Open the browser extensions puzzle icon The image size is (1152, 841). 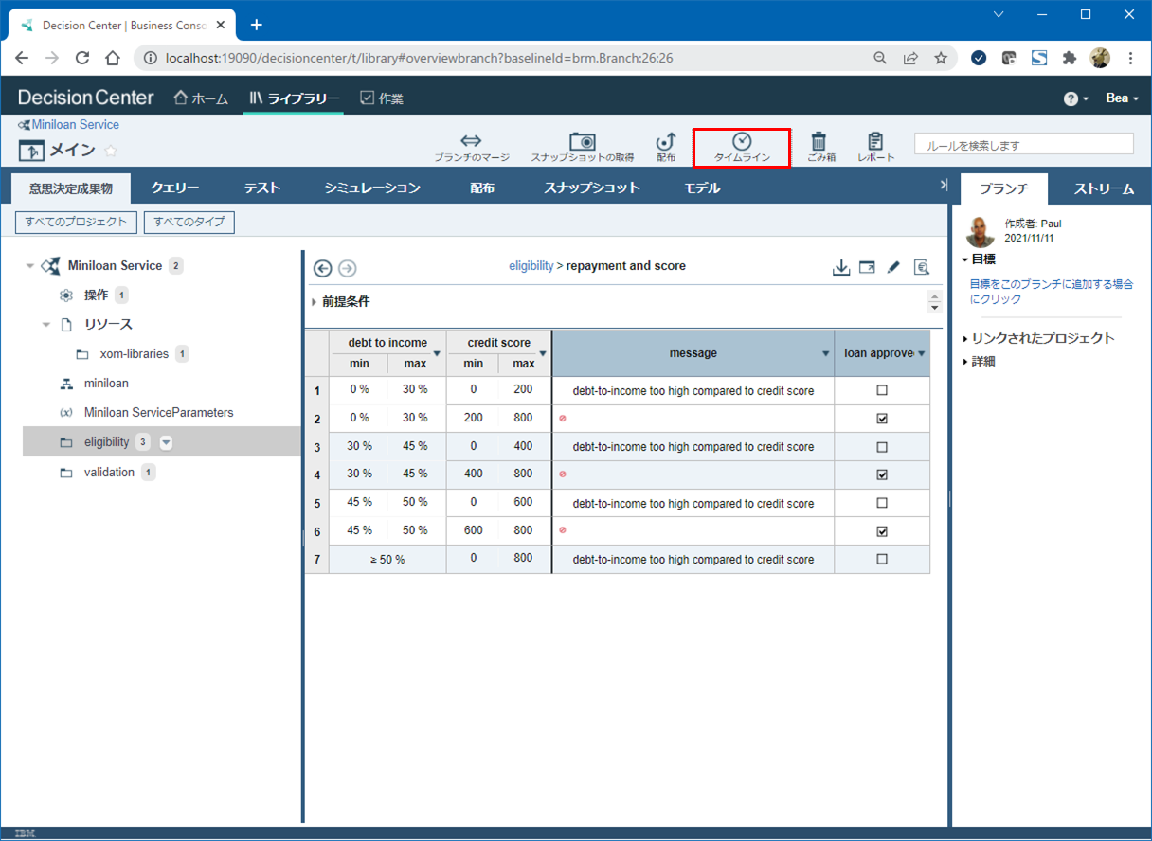pos(1070,58)
